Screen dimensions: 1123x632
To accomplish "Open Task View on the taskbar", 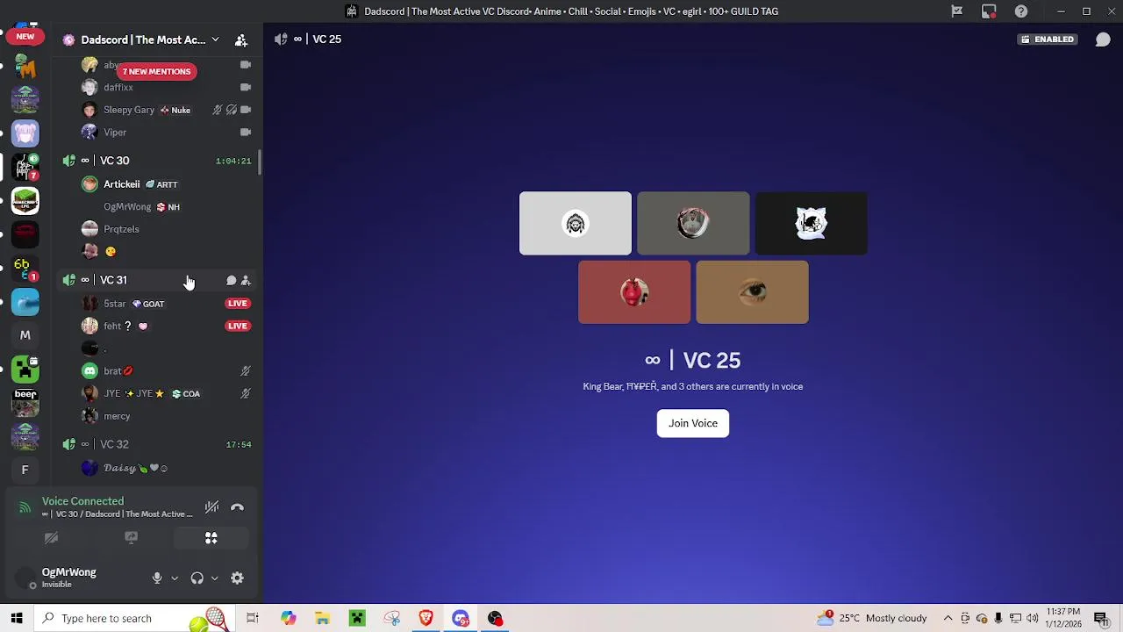I will (x=253, y=618).
